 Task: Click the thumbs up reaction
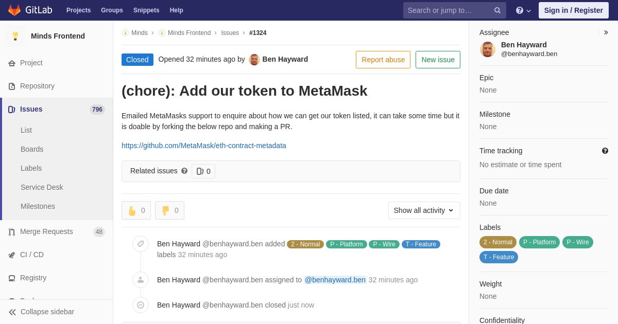click(136, 210)
